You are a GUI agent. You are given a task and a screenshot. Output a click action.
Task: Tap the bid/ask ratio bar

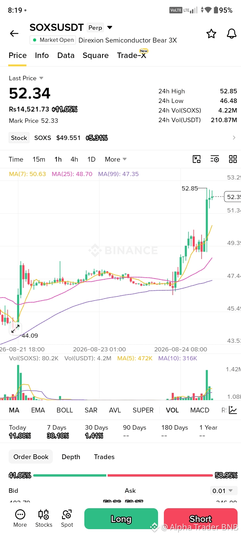click(x=123, y=475)
